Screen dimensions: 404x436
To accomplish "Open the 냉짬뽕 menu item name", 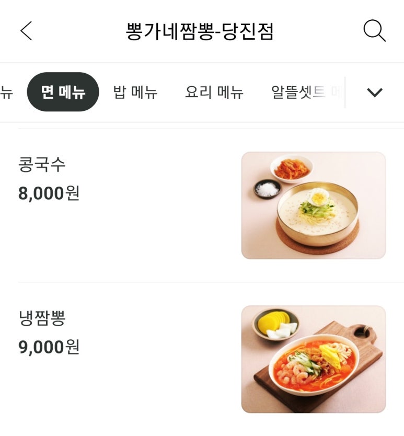I will (x=42, y=318).
